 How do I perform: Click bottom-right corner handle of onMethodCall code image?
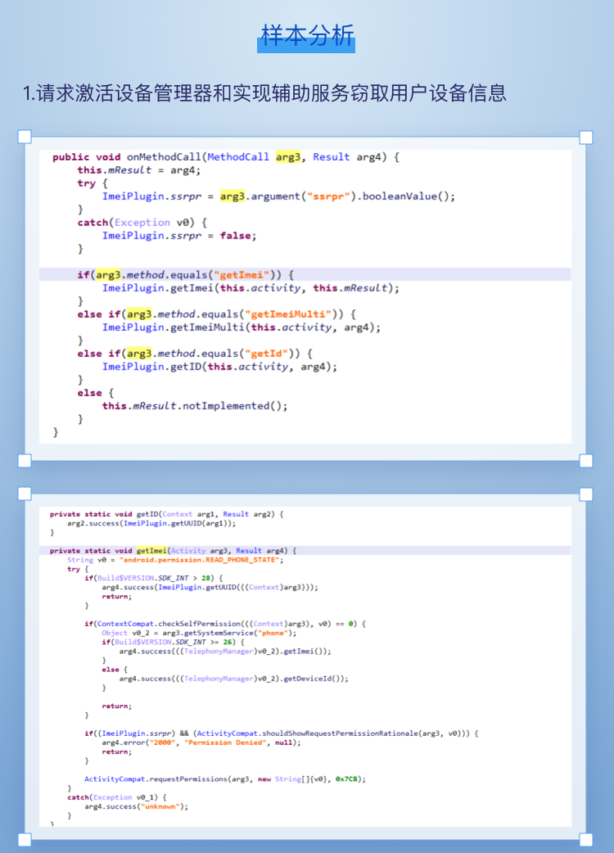pyautogui.click(x=586, y=461)
